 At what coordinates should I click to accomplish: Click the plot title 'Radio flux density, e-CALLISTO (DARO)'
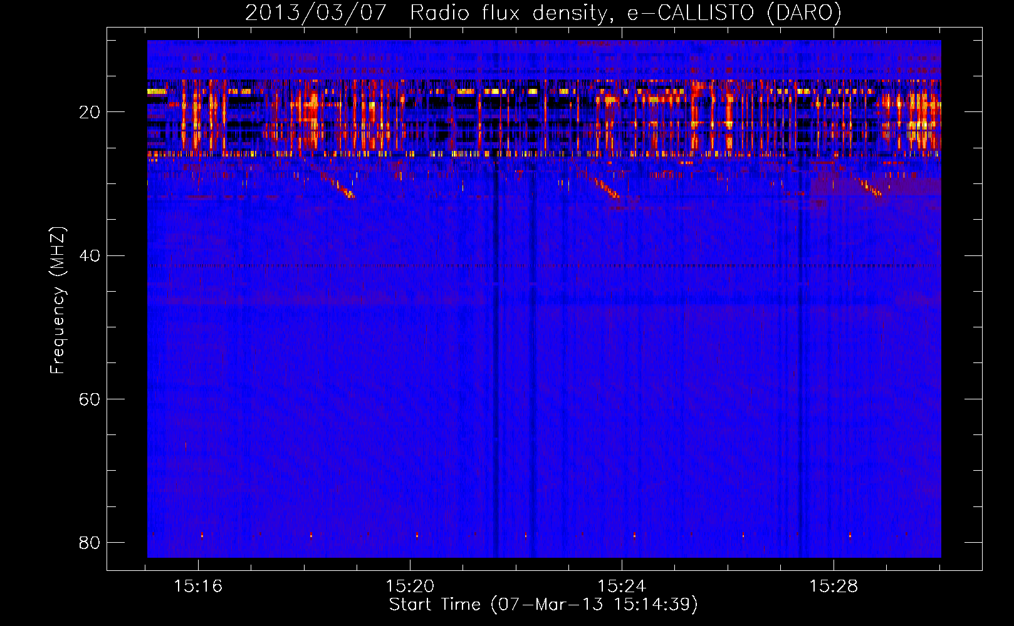(625, 13)
